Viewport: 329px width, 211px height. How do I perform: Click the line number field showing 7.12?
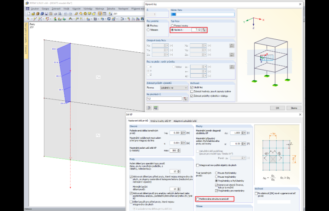[x=196, y=30]
